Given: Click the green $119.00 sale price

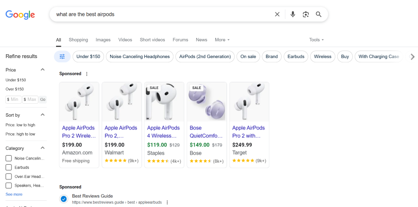Looking at the screenshot, I should [157, 145].
